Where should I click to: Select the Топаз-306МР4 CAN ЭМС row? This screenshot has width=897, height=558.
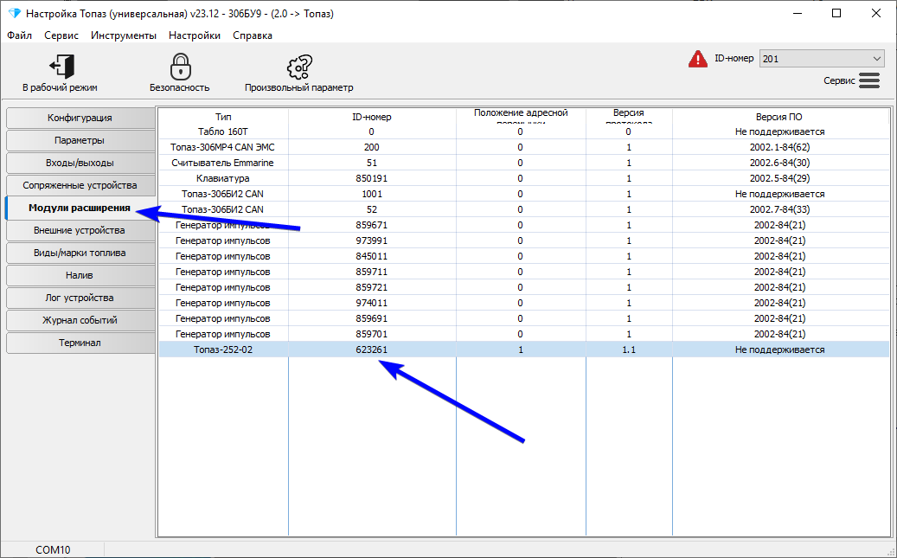click(x=523, y=147)
